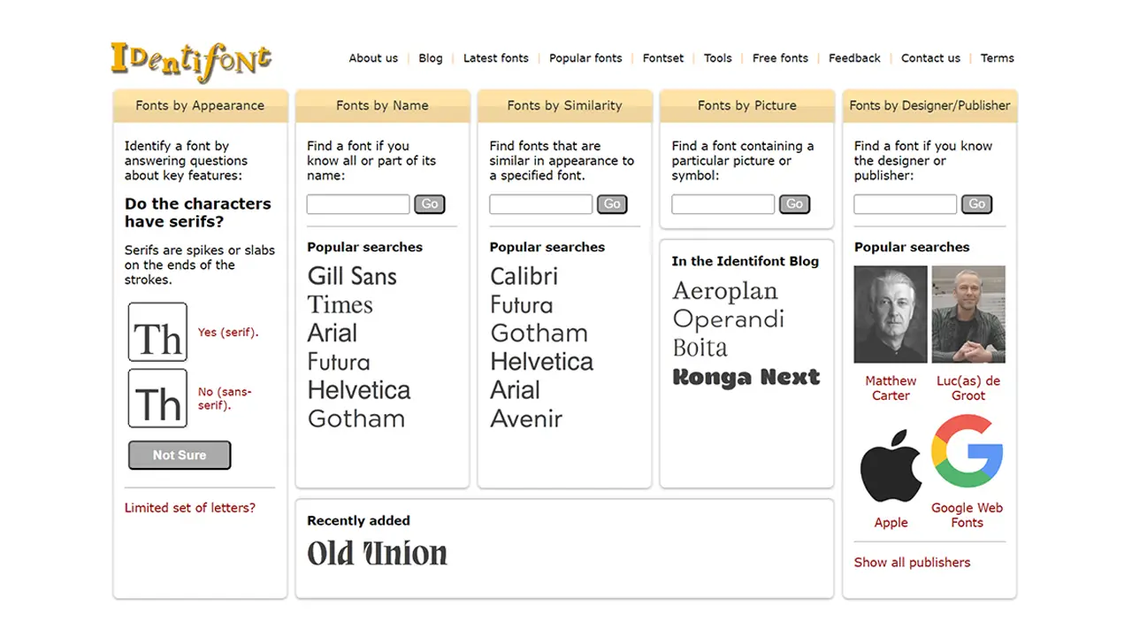The width and height of the screenshot is (1132, 637).
Task: Open Popular fonts in navigation
Action: tap(585, 58)
